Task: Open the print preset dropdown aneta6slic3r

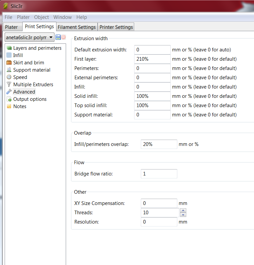Action: (30, 37)
